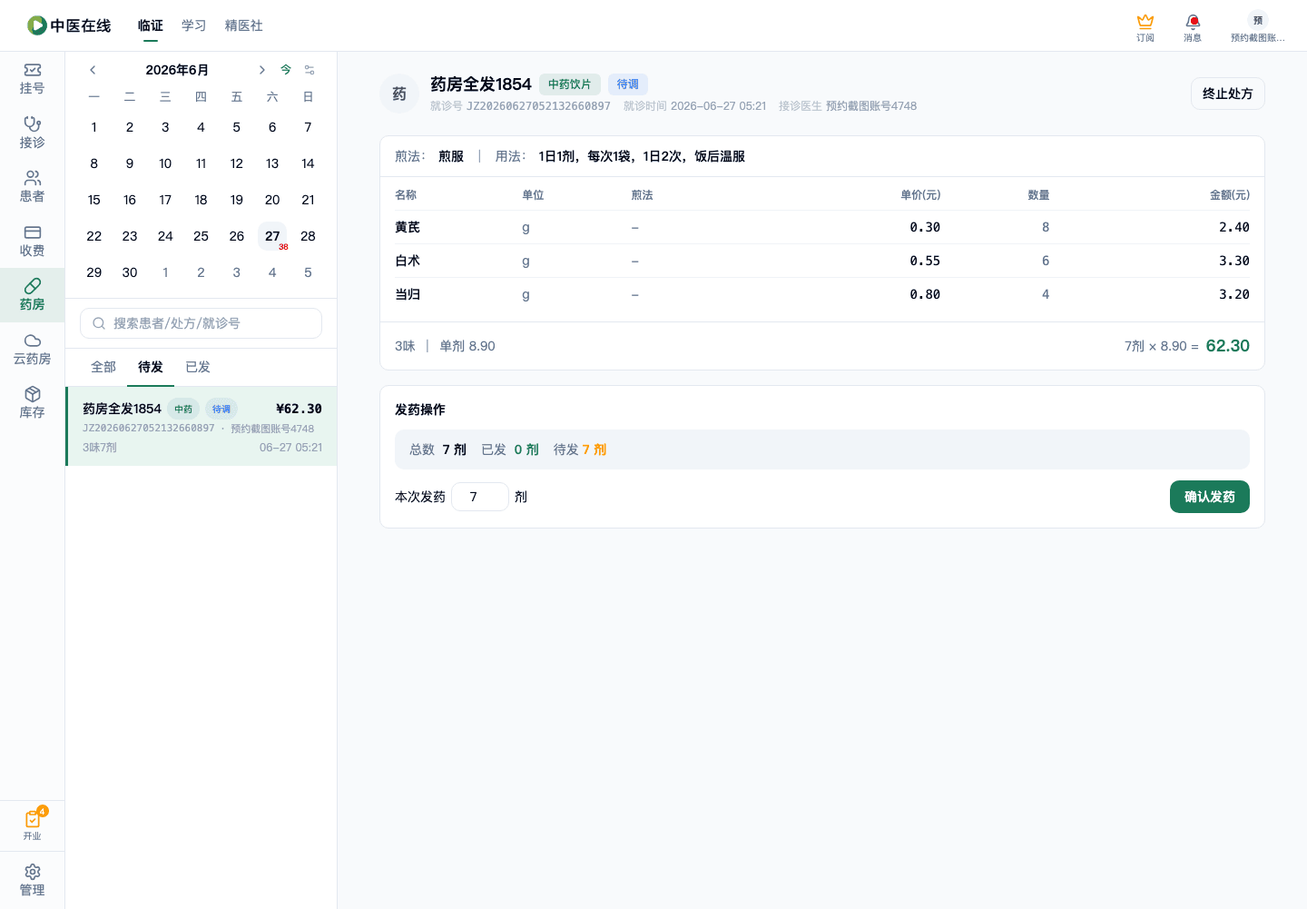Click the unit price 0.80 for 当归
This screenshot has width=1307, height=909.
(x=925, y=294)
